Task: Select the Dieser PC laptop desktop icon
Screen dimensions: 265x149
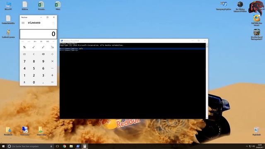Action: point(8,6)
